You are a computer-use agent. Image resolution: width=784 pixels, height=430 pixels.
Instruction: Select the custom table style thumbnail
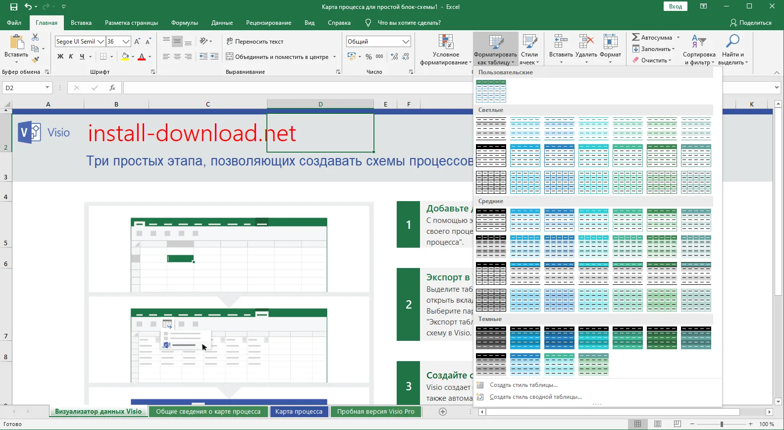click(491, 91)
